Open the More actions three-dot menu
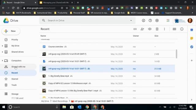This screenshot has width=196, height=110. click(x=164, y=29)
